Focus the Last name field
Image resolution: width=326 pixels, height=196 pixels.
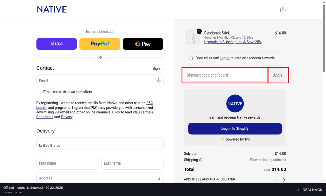(132, 163)
